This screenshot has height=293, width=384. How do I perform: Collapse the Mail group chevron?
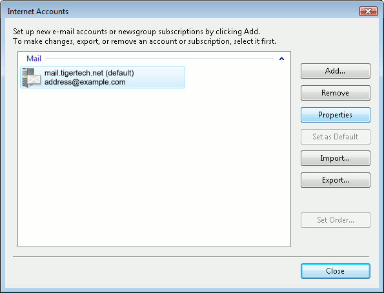pos(281,59)
